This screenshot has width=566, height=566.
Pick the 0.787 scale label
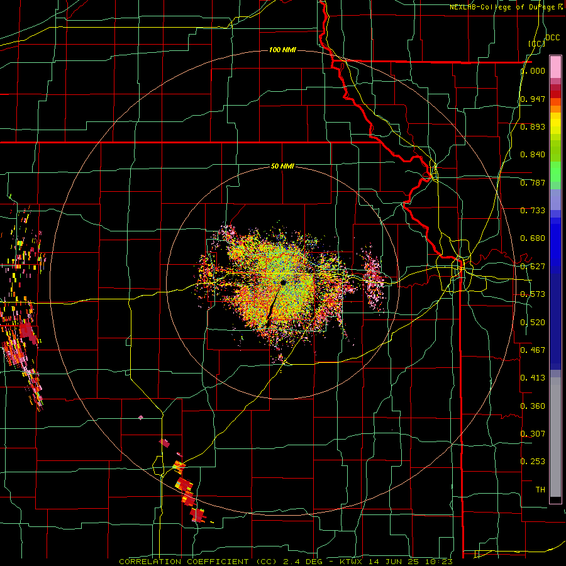coord(533,182)
